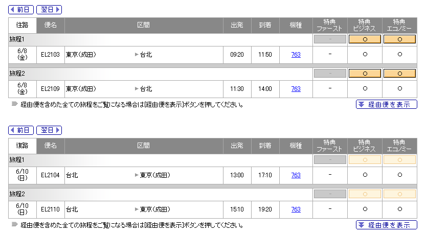Select Economy award for return itinerary 2
The image size is (426, 235).
click(x=399, y=194)
